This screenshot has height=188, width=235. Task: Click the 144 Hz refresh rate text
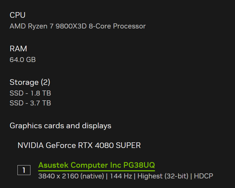click(x=121, y=176)
